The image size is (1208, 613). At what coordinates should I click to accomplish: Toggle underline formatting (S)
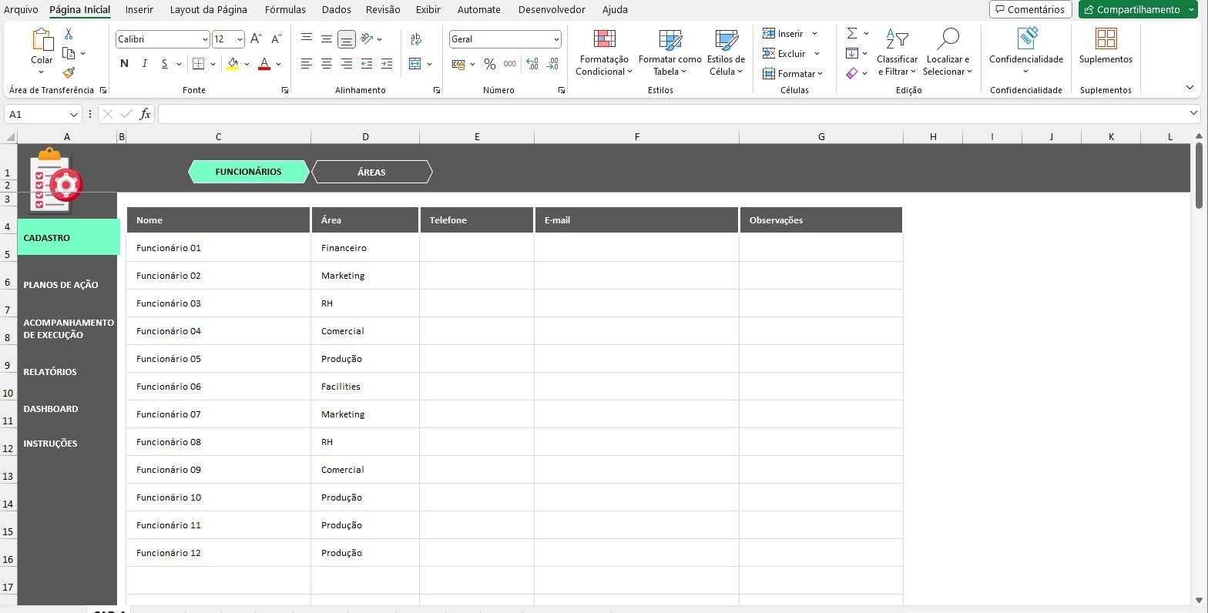tap(165, 64)
